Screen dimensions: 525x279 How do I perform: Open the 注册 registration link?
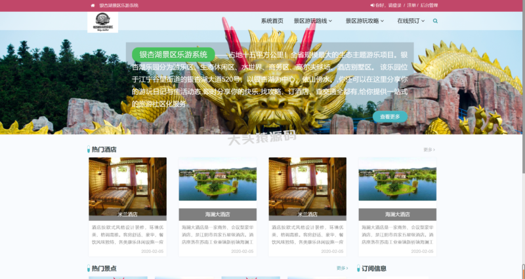coord(411,5)
